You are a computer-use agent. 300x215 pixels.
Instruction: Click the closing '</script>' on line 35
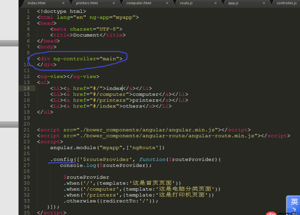click(x=52, y=213)
